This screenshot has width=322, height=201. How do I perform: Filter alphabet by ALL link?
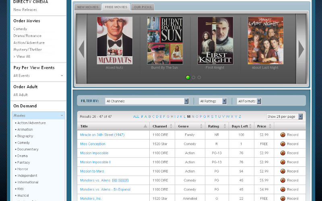pos(136,117)
